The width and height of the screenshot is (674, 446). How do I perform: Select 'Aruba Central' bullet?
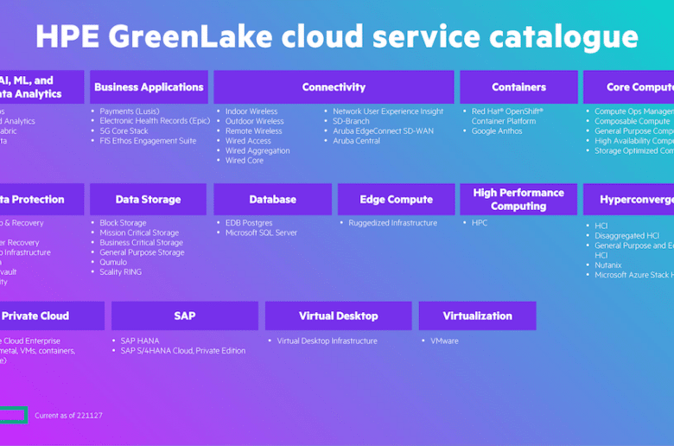356,141
